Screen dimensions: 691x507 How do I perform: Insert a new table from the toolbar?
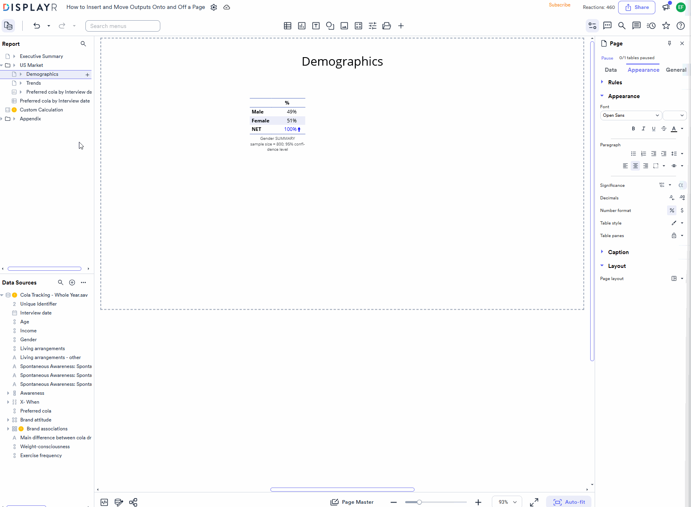(287, 26)
